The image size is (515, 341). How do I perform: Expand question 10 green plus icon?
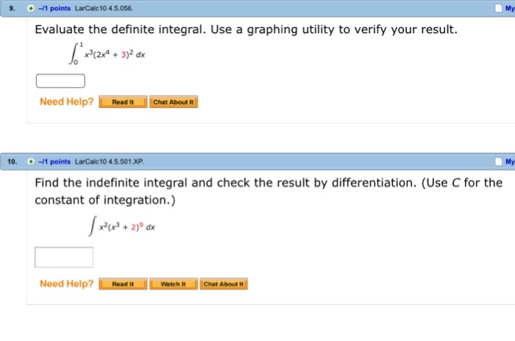tap(31, 162)
